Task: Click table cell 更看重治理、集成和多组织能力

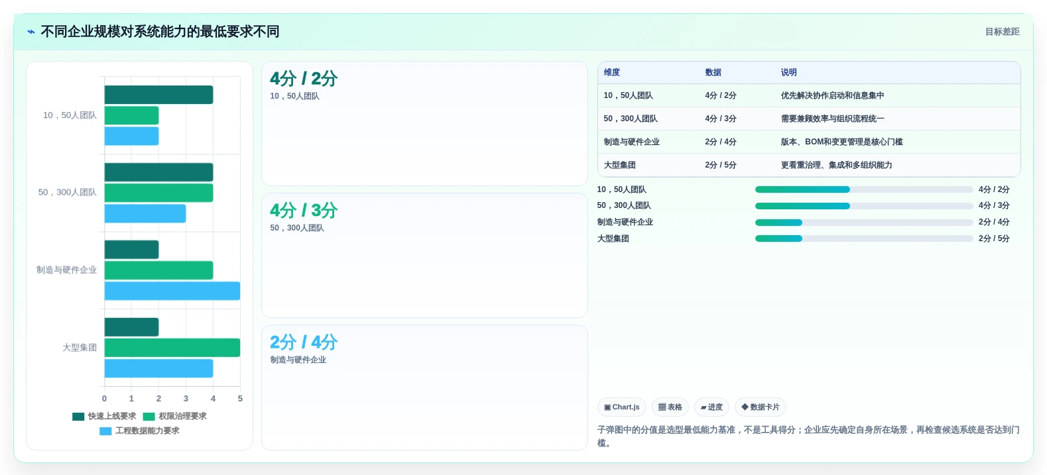Action: tap(836, 166)
